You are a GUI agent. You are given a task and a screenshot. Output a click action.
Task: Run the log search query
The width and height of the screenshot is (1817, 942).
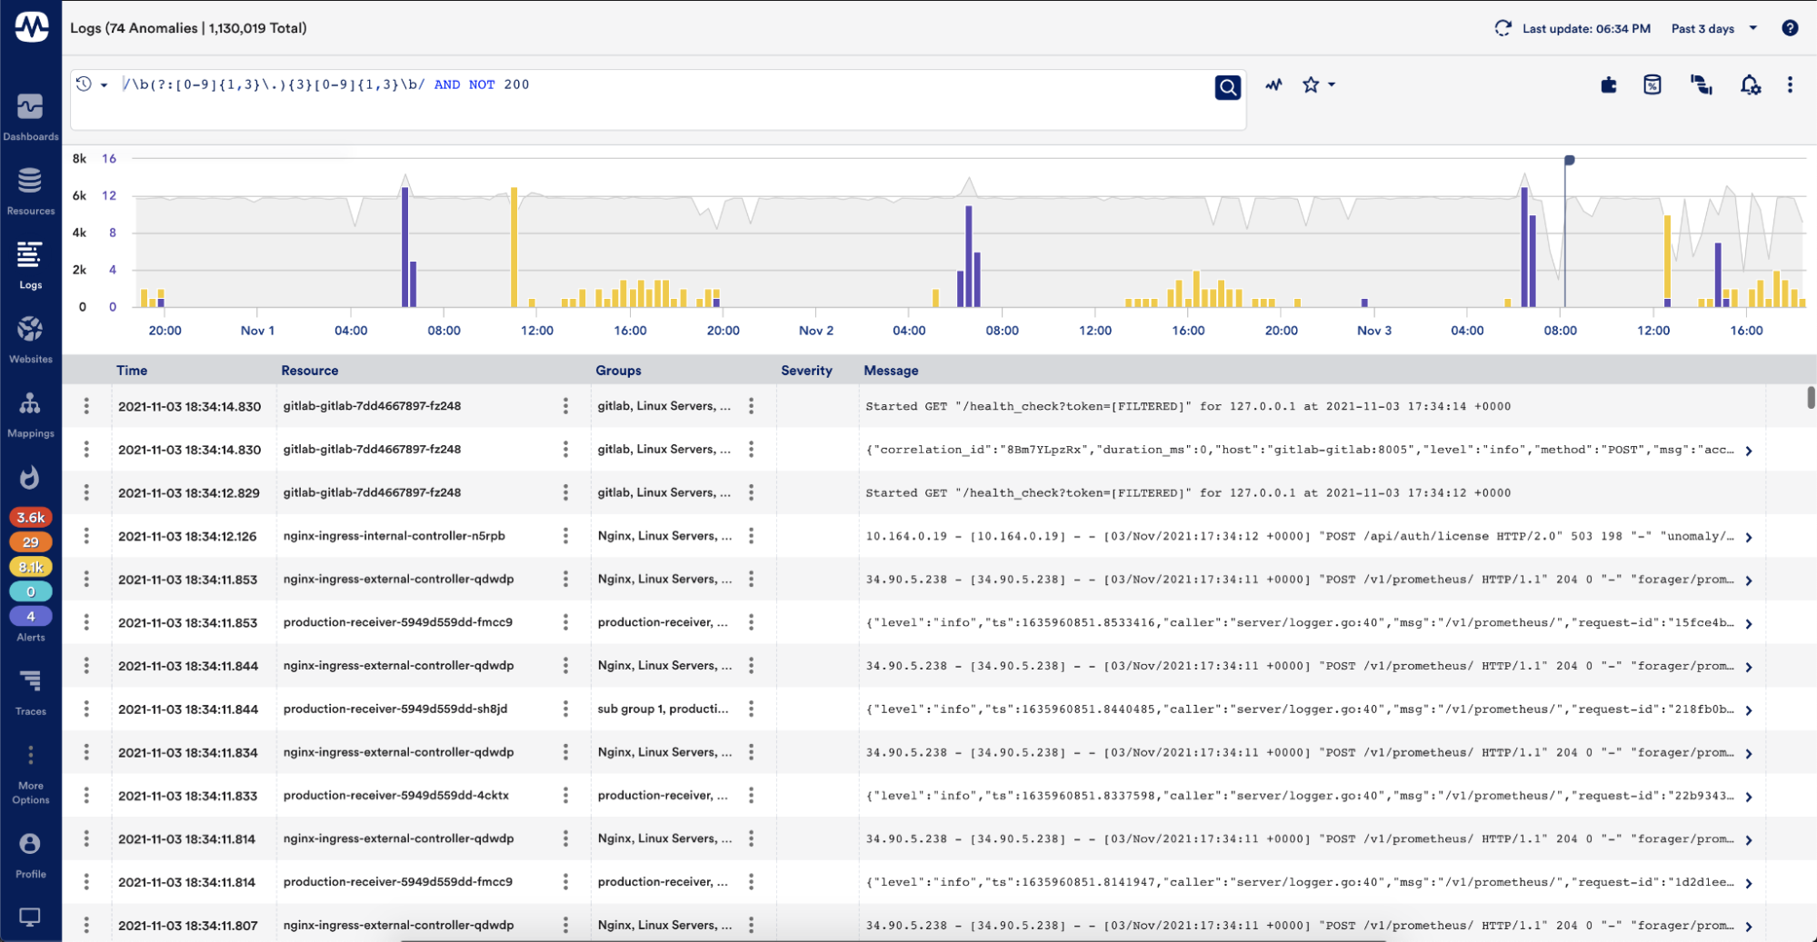pyautogui.click(x=1227, y=86)
